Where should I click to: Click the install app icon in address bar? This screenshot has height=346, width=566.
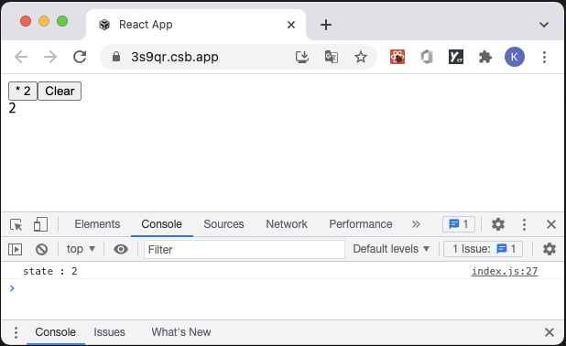point(301,57)
